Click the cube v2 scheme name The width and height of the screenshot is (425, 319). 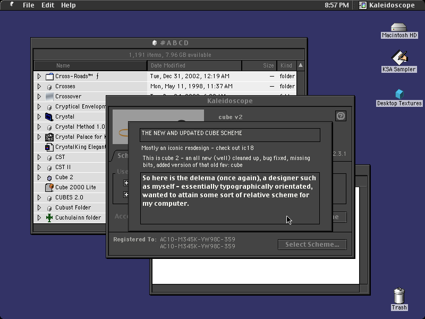click(231, 117)
